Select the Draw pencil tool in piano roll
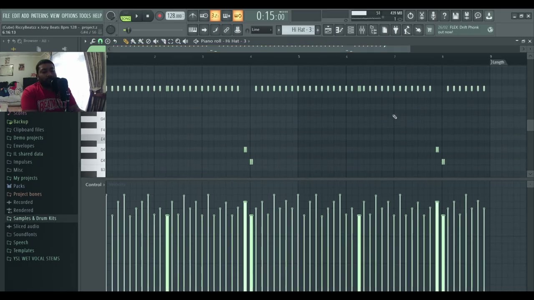 (x=126, y=41)
